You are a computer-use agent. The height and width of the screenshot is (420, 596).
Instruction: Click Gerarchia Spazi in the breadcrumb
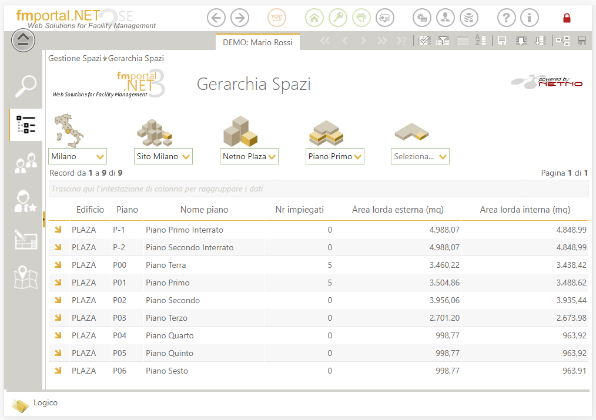click(136, 59)
